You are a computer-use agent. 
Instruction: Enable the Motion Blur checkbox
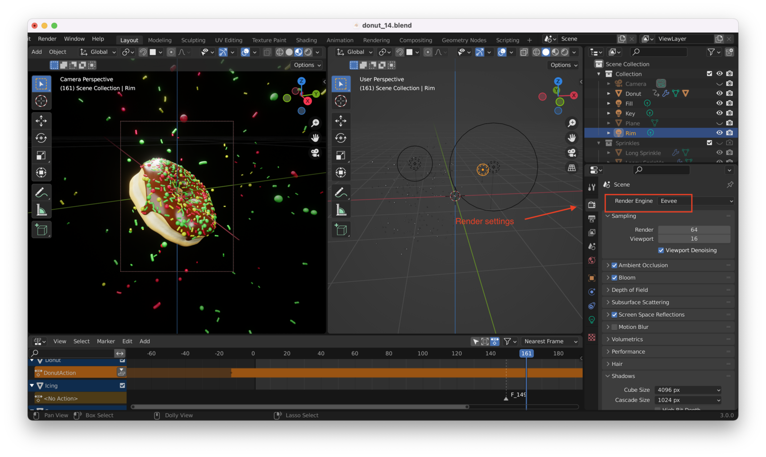pyautogui.click(x=613, y=327)
